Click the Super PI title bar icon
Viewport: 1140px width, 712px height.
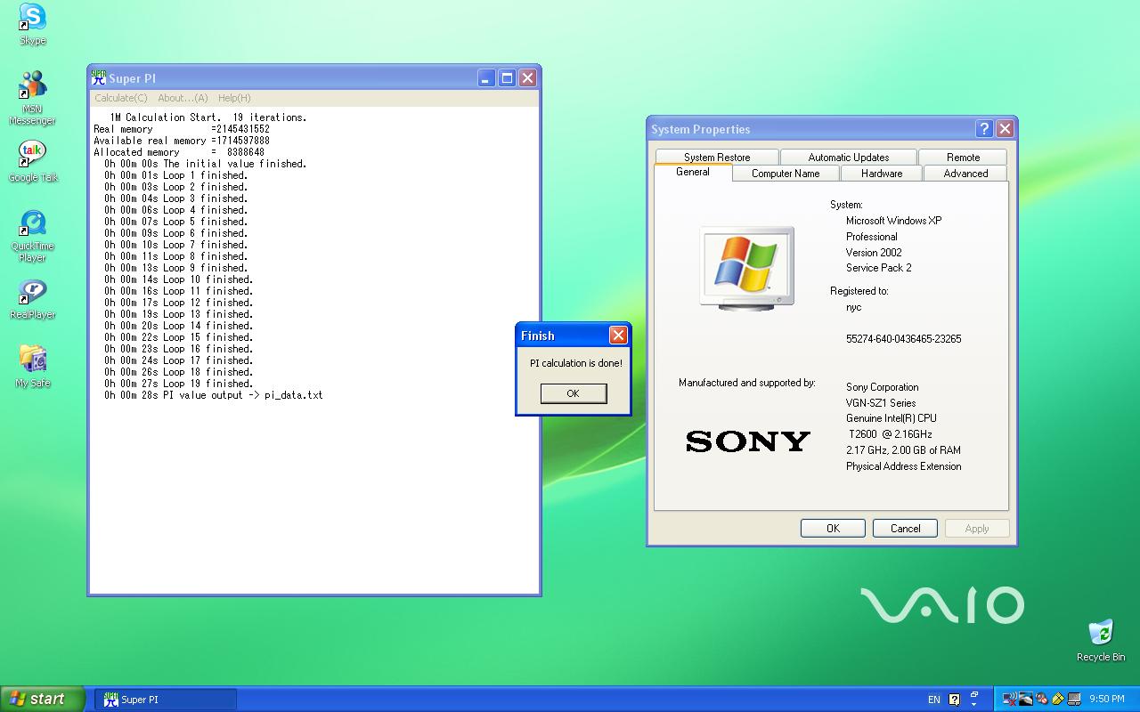99,78
